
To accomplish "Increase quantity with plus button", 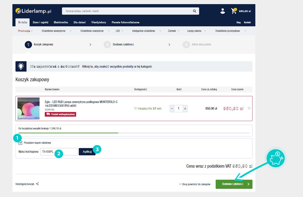I will [185, 109].
